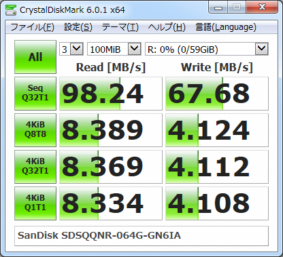283x257 pixels.
Task: Select the 4KiB Q1T1 write result 4.108
Action: 217,203
